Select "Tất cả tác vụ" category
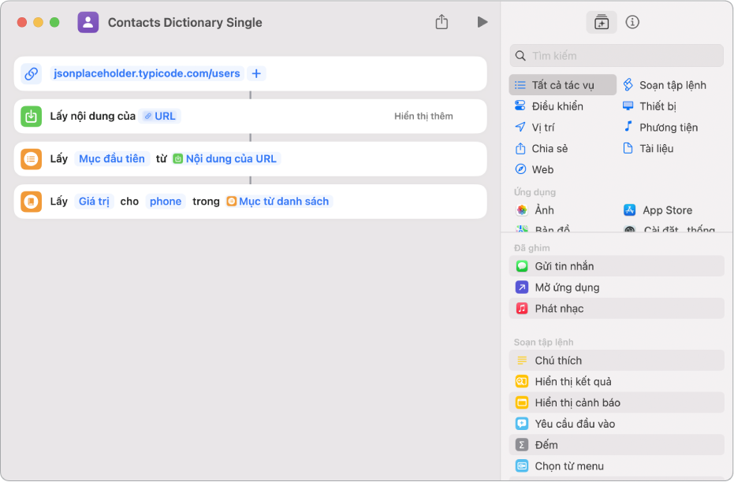The width and height of the screenshot is (734, 482). point(563,85)
